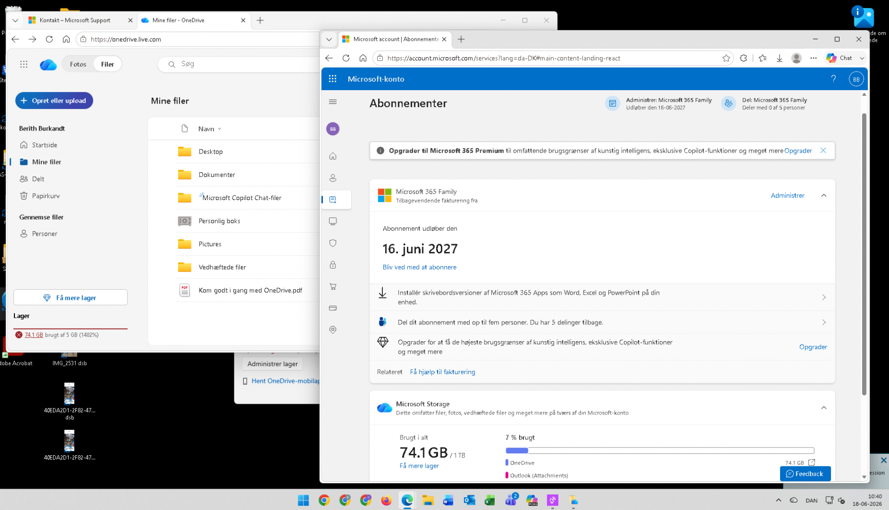Open Windows Start menu on taskbar
This screenshot has width=889, height=510.
(303, 500)
